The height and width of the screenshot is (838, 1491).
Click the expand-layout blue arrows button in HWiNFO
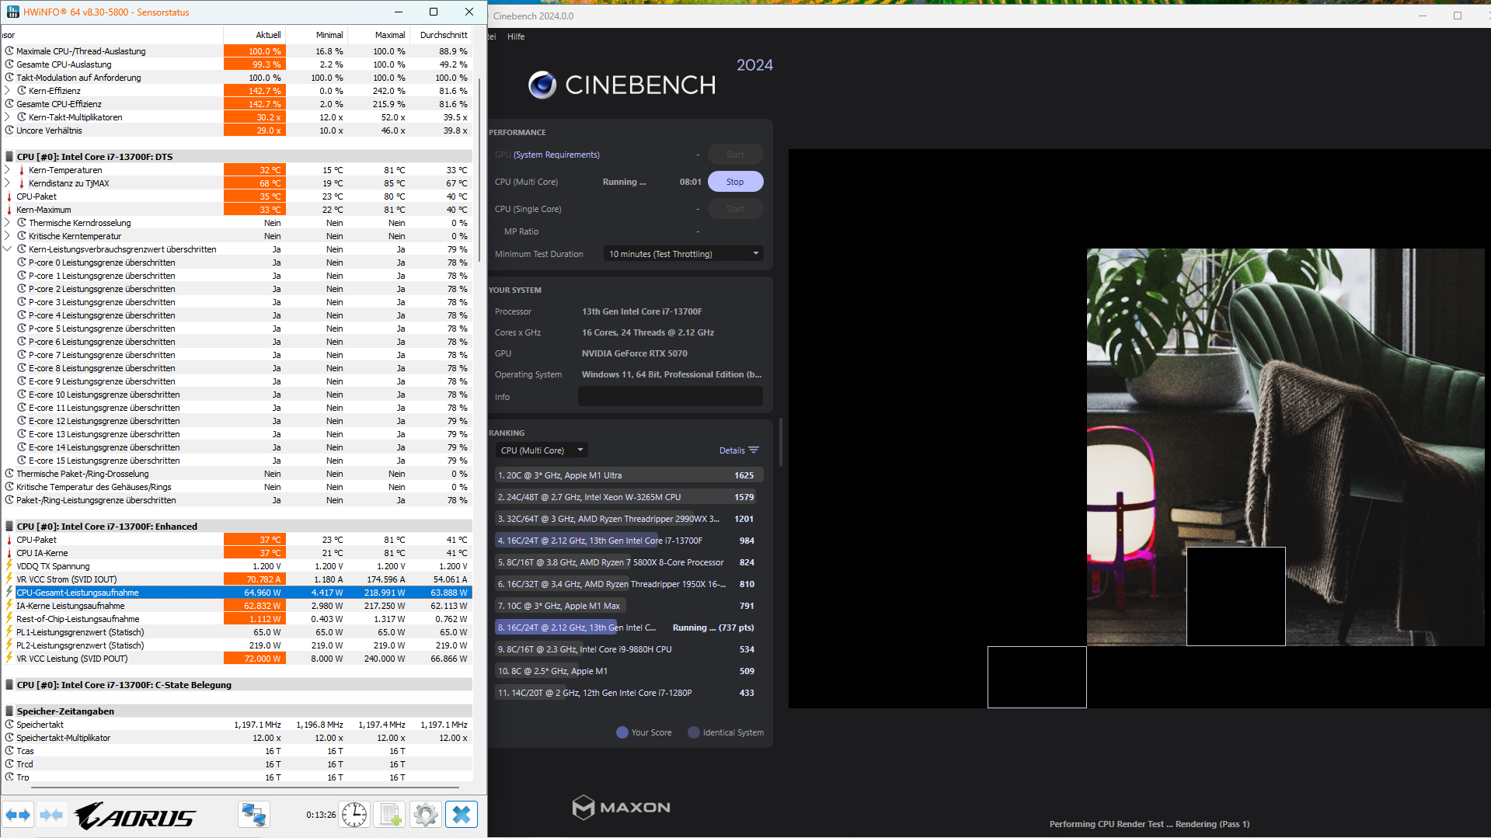[x=18, y=815]
